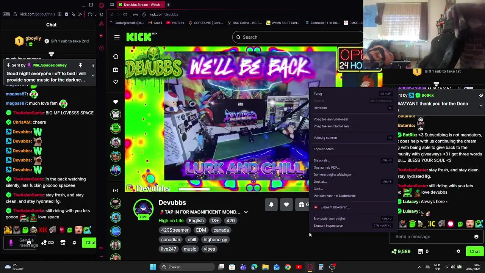This screenshot has height=273, width=485.
Task: Open Windows Start menu
Action: click(x=153, y=267)
